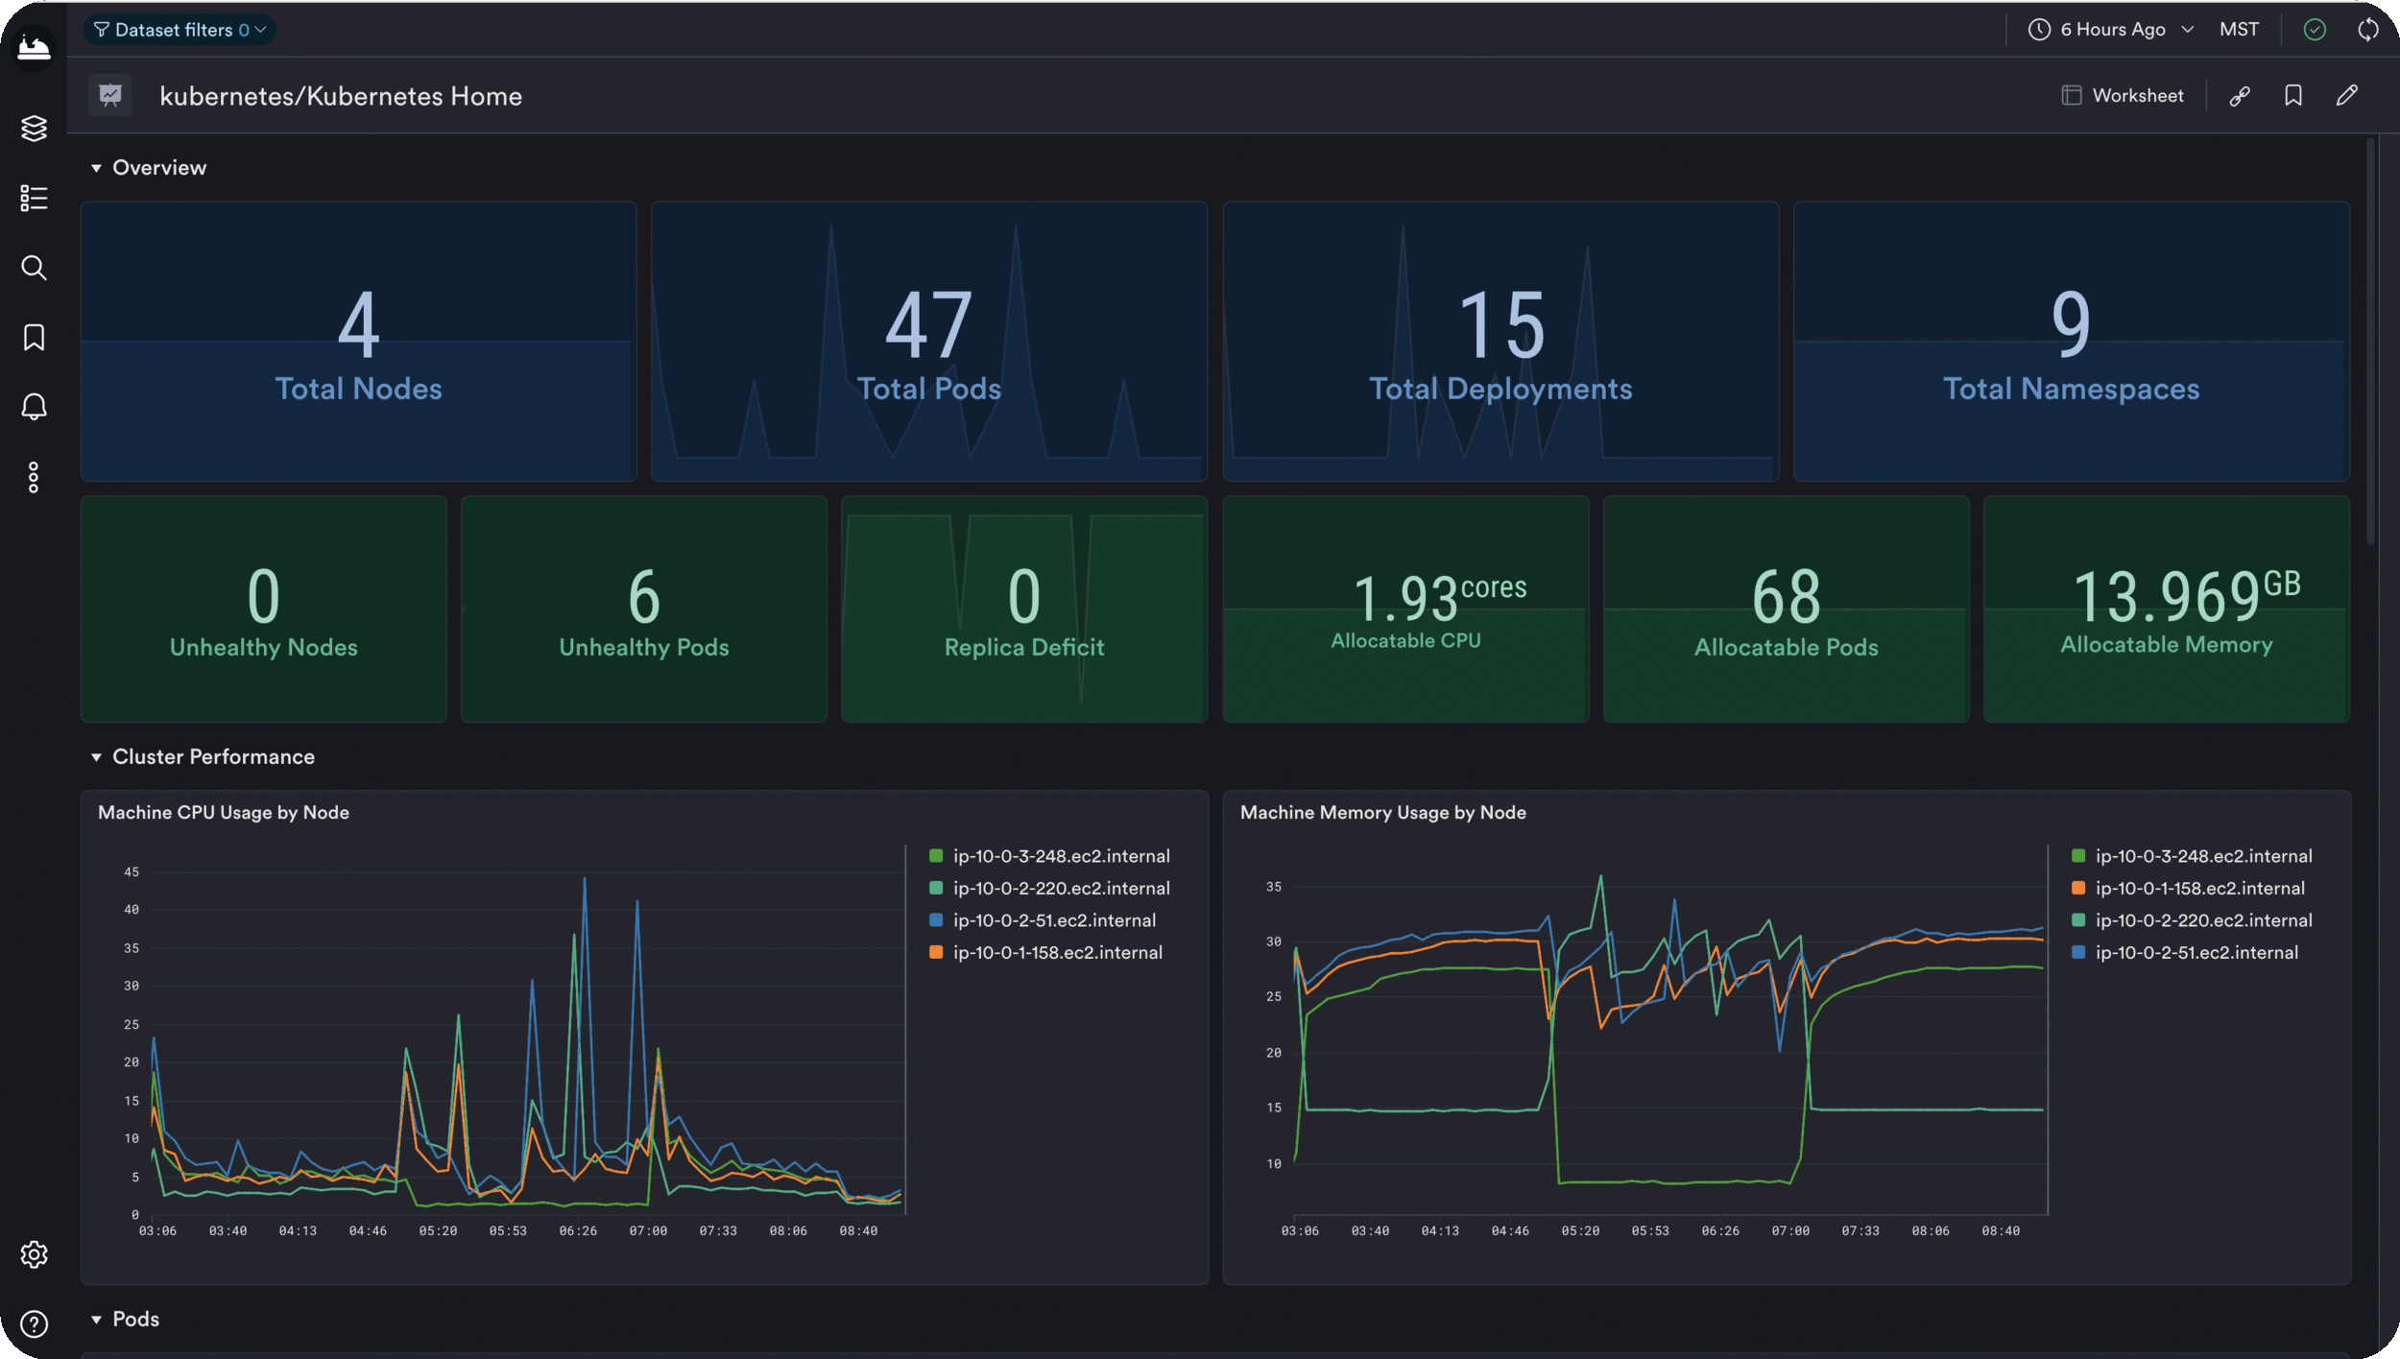Edit dashboard with the pencil icon
2400x1359 pixels.
pos(2347,95)
